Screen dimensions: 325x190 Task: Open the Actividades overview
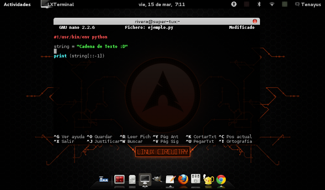17,5
